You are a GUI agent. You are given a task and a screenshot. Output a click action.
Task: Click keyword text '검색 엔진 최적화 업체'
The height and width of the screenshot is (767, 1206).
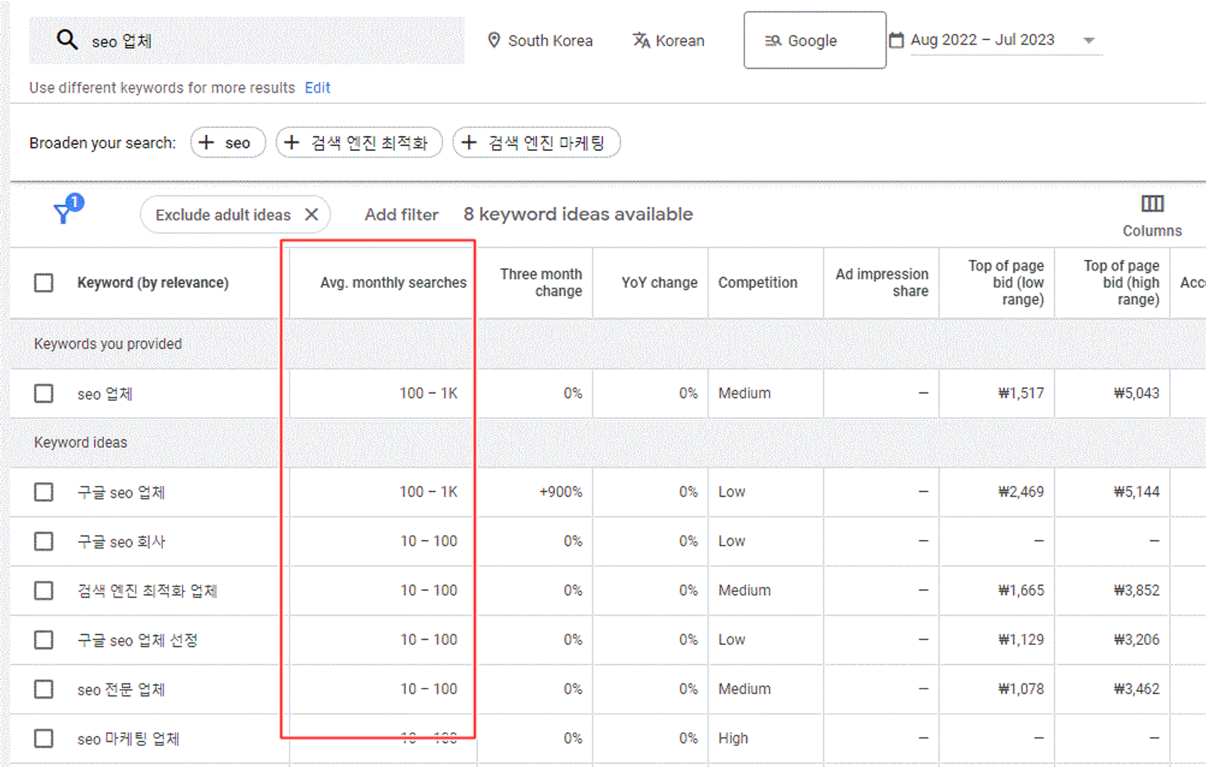coord(147,591)
